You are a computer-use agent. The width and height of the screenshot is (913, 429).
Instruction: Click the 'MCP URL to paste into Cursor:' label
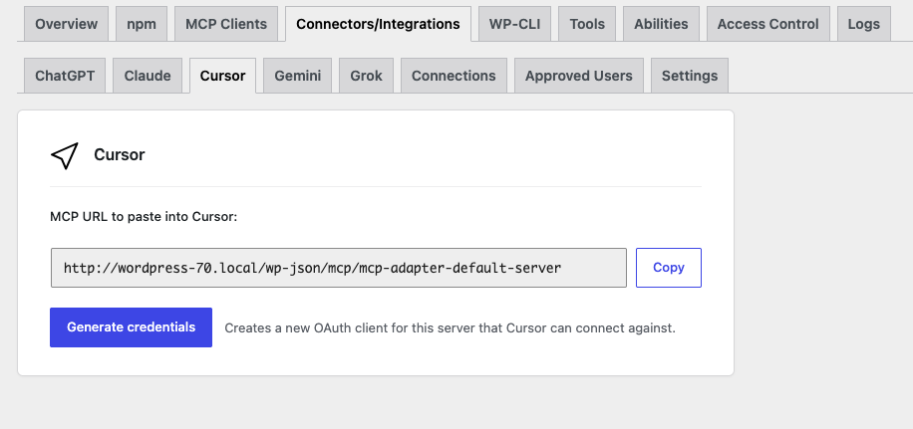click(144, 217)
